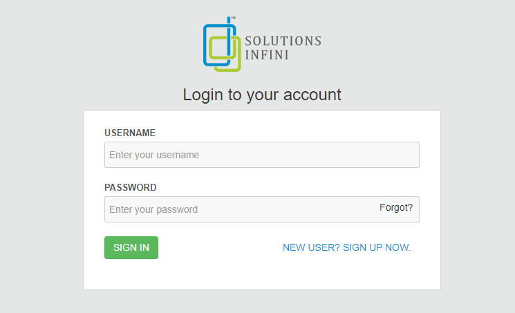Click the word 'account' in the heading
The image size is (515, 313).
coord(314,95)
